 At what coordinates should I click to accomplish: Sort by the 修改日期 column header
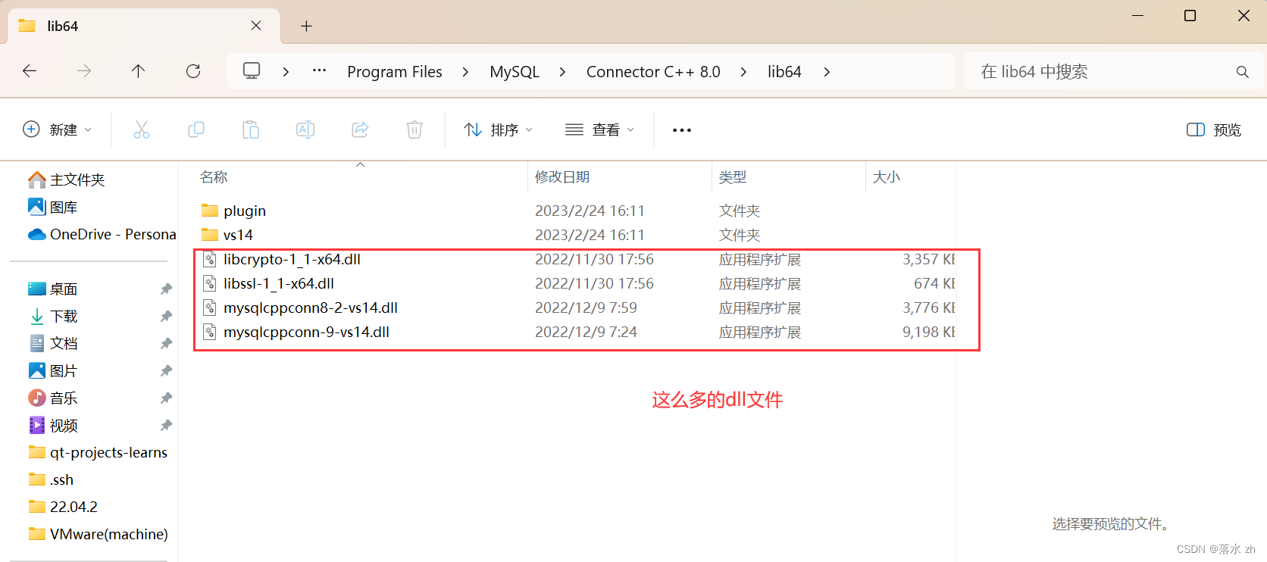point(562,177)
